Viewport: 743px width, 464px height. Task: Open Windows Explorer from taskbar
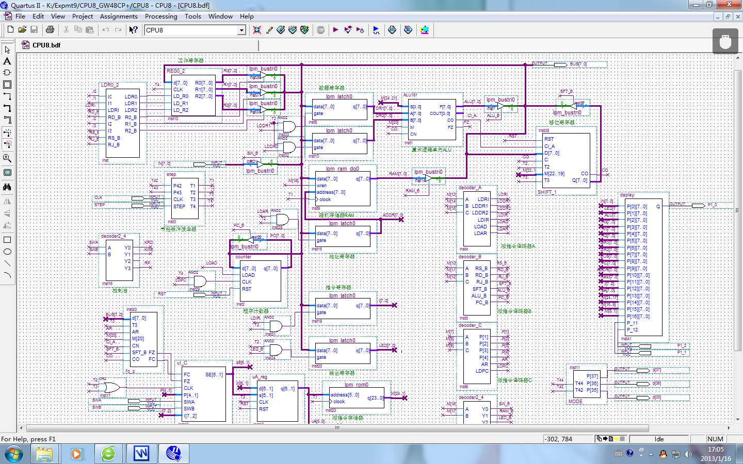45,454
